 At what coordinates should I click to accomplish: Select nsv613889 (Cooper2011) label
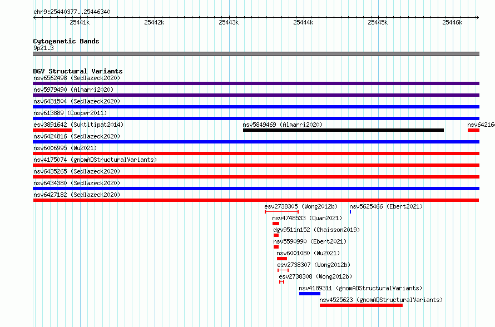click(x=70, y=113)
